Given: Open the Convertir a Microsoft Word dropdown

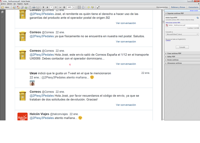Looking at the screenshot, I should tap(182, 34).
